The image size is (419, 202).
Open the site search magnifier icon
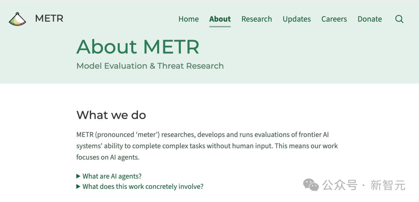coord(399,19)
